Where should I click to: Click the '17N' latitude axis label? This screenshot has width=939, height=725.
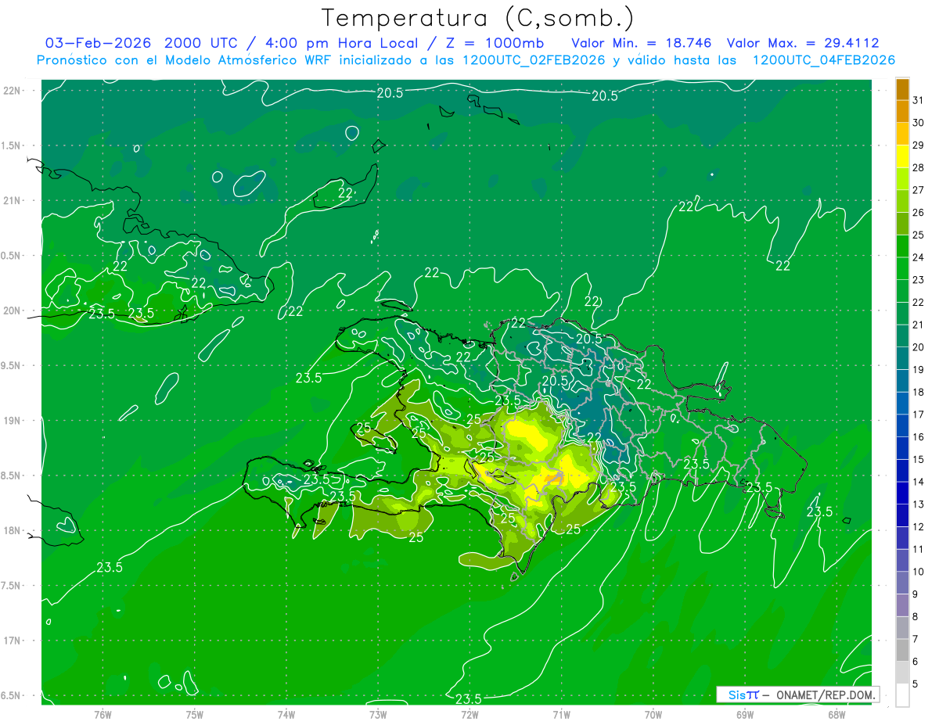pos(13,641)
